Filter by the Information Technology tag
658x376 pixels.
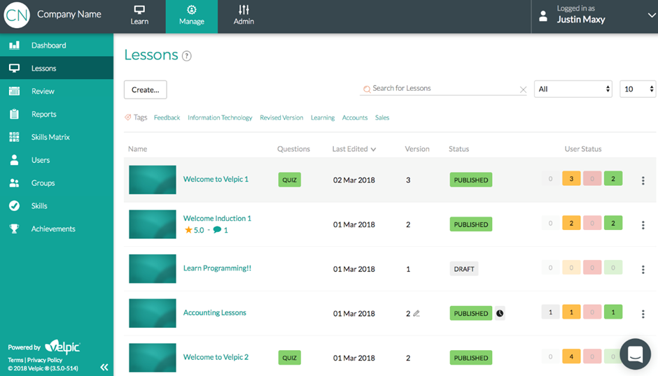[220, 118]
